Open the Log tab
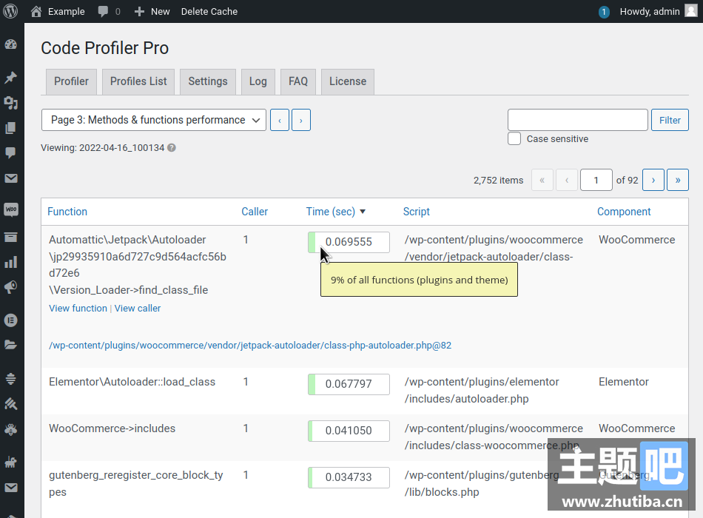 coord(258,81)
